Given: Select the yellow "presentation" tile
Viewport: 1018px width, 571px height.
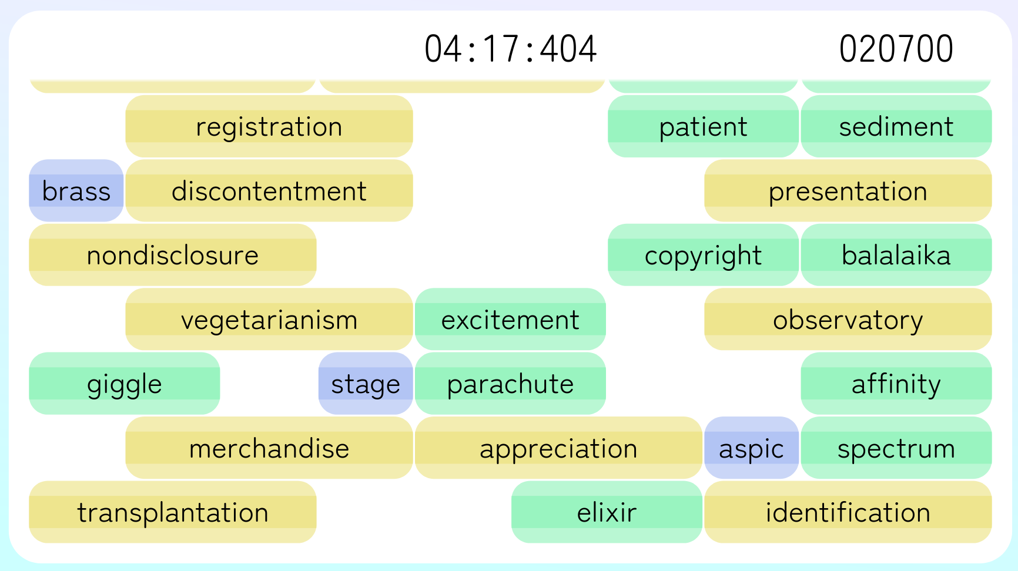Looking at the screenshot, I should (848, 191).
